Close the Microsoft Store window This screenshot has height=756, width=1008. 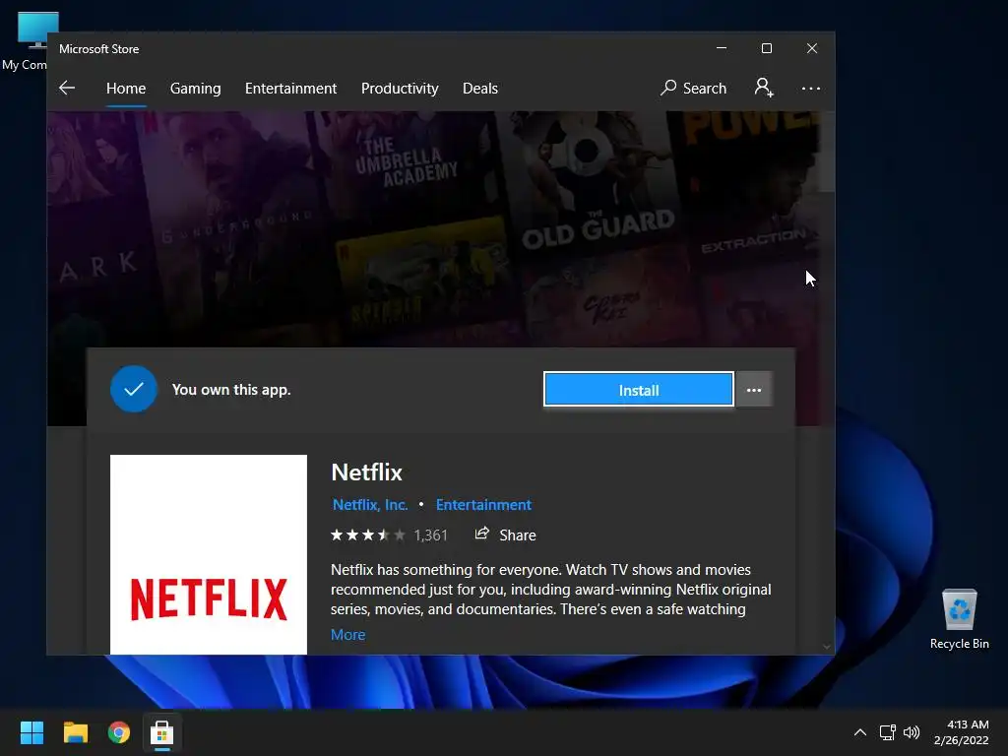[x=812, y=48]
